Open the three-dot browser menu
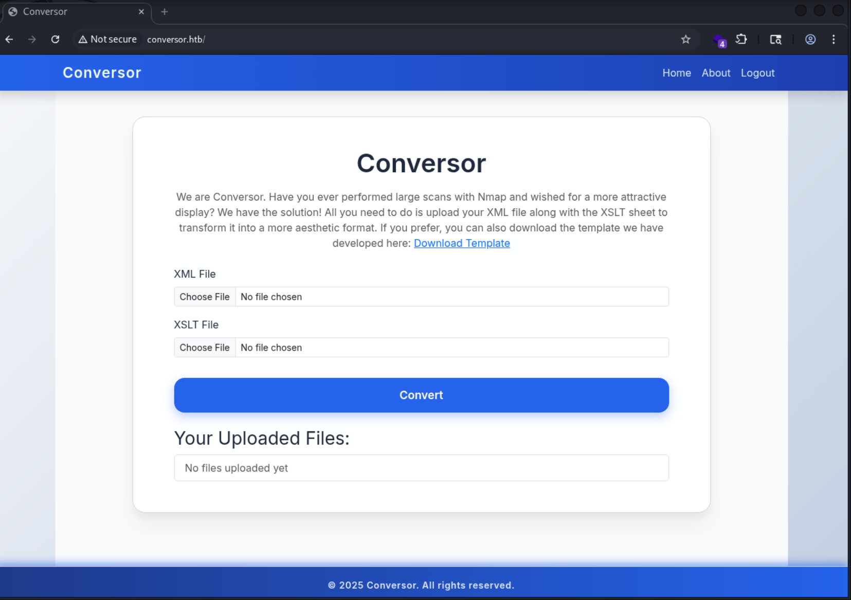This screenshot has height=600, width=851. (x=834, y=39)
